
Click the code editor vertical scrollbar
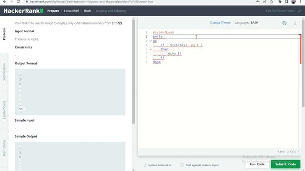click(x=303, y=63)
